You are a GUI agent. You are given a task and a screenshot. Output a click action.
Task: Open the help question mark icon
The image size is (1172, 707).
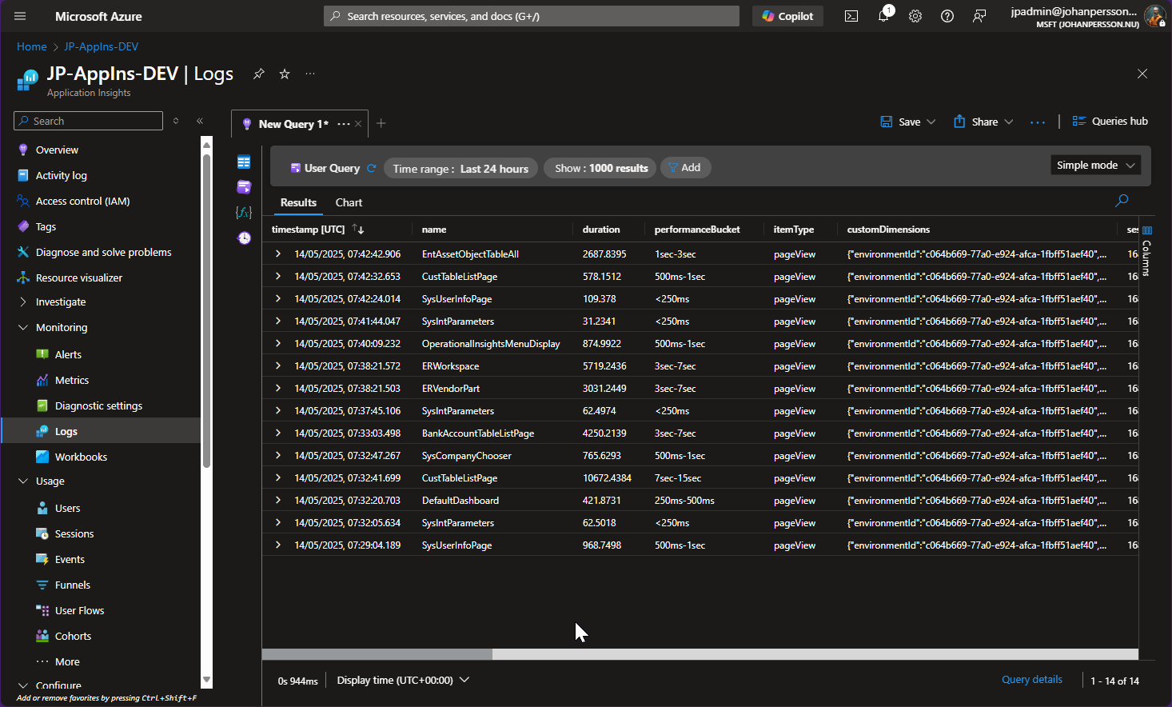point(947,16)
